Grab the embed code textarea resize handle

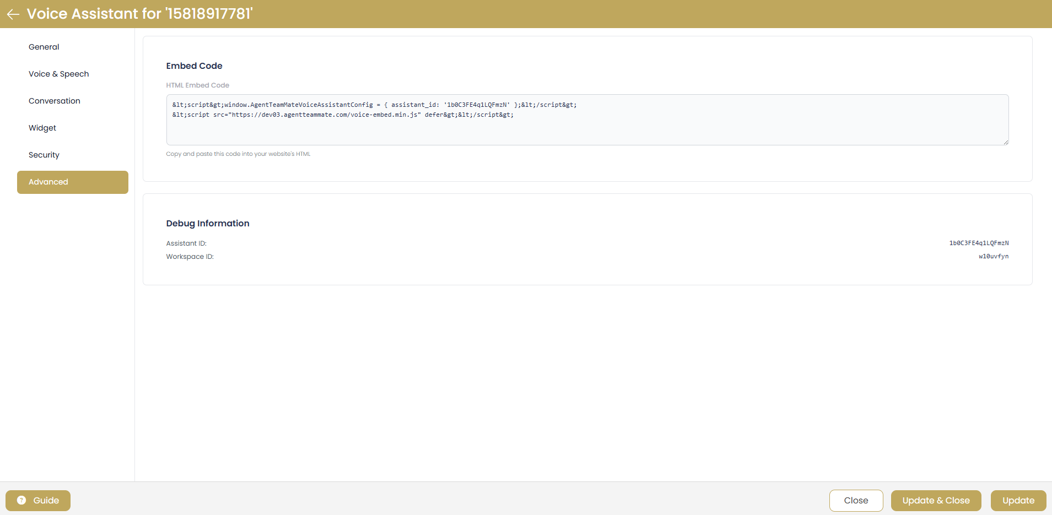pos(1006,142)
